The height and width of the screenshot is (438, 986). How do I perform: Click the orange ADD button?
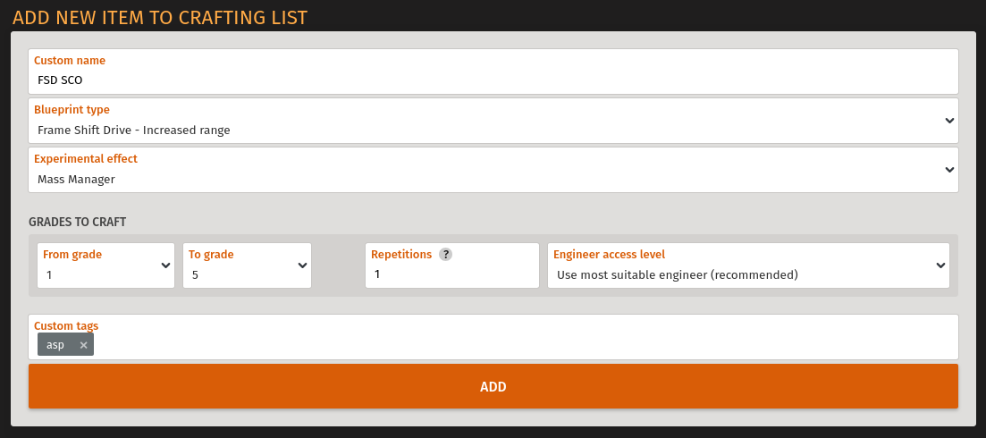tap(493, 386)
